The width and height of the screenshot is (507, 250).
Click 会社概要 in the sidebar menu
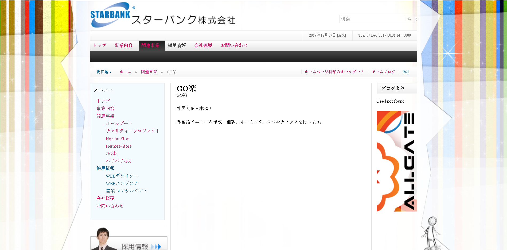click(x=106, y=198)
